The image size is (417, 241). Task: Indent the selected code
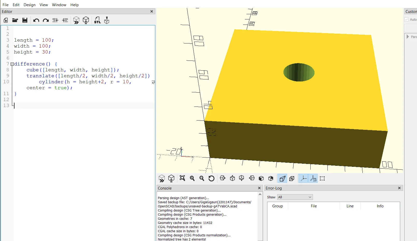click(x=65, y=20)
